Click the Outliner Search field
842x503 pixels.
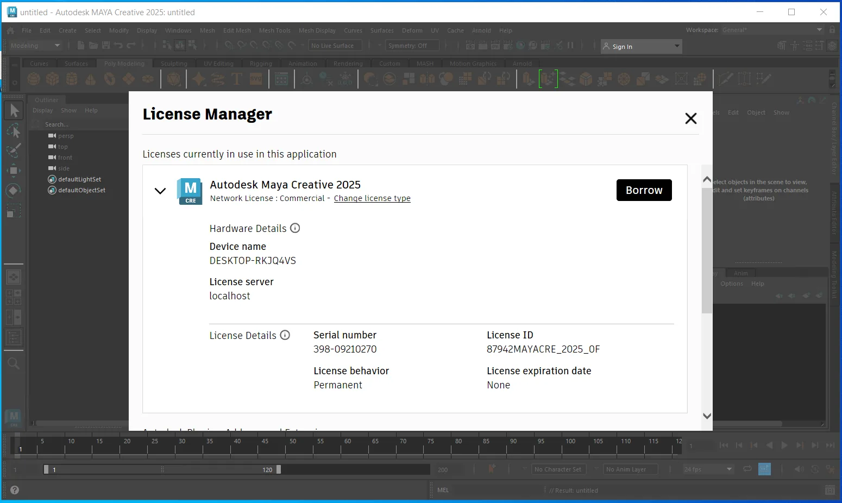pos(79,124)
